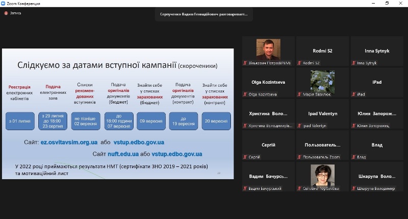Click muted mic icon next to Inna Sytnyk
The width and height of the screenshot is (408, 219).
tap(353, 63)
